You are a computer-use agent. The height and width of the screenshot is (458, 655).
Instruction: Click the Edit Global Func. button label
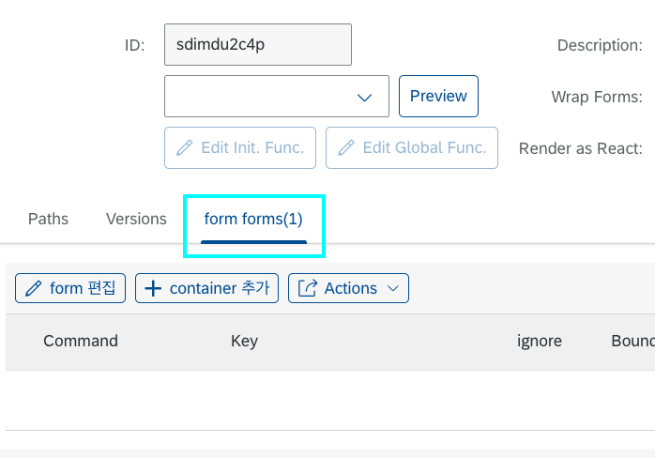point(424,147)
